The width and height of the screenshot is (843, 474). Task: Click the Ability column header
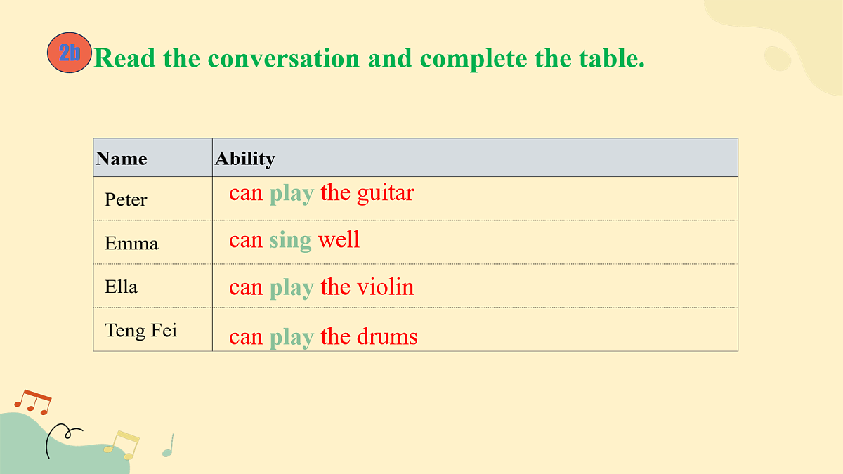point(475,158)
